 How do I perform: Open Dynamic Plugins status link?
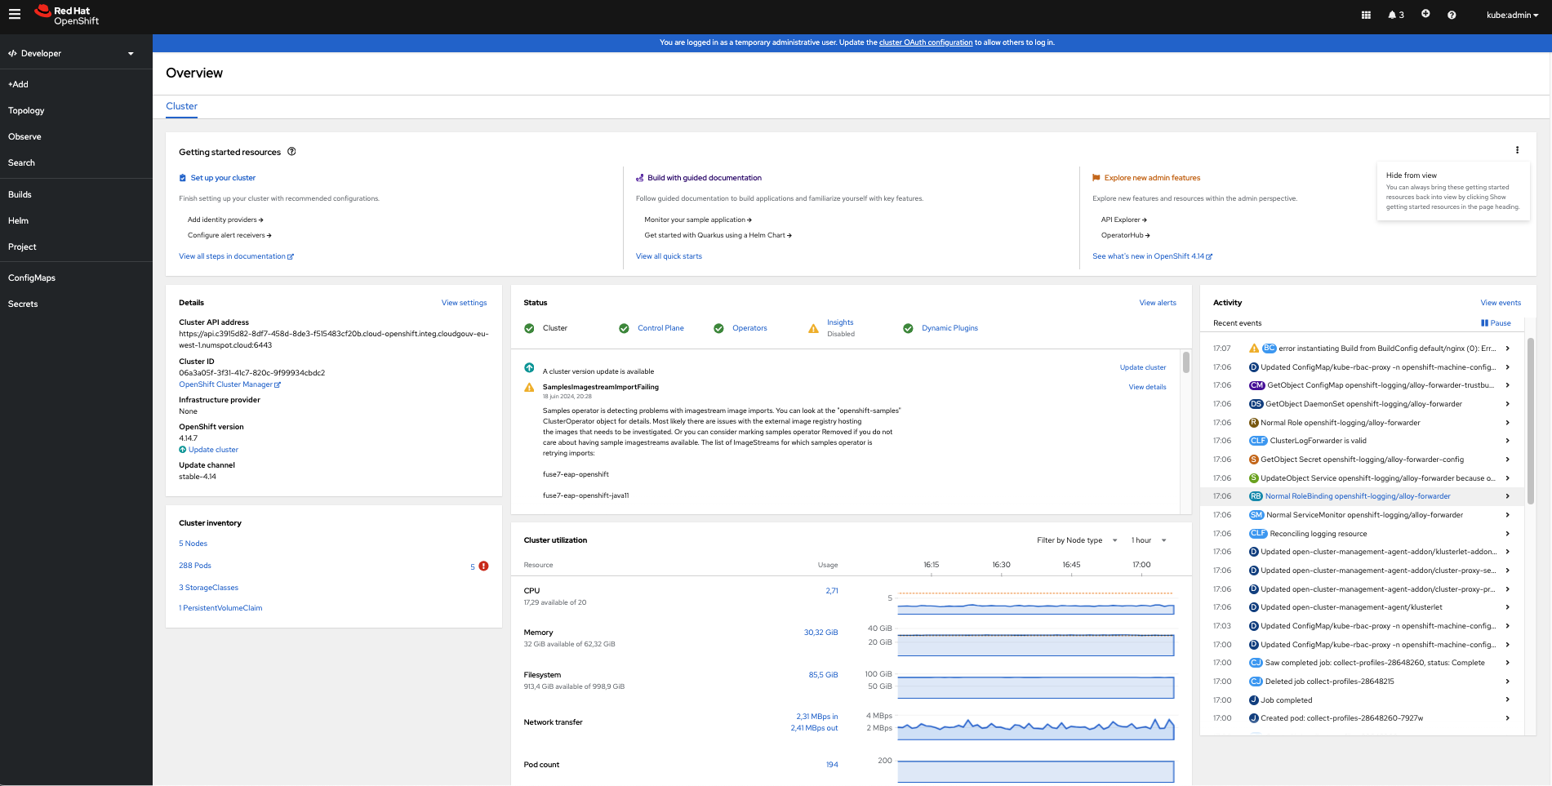[x=949, y=328]
